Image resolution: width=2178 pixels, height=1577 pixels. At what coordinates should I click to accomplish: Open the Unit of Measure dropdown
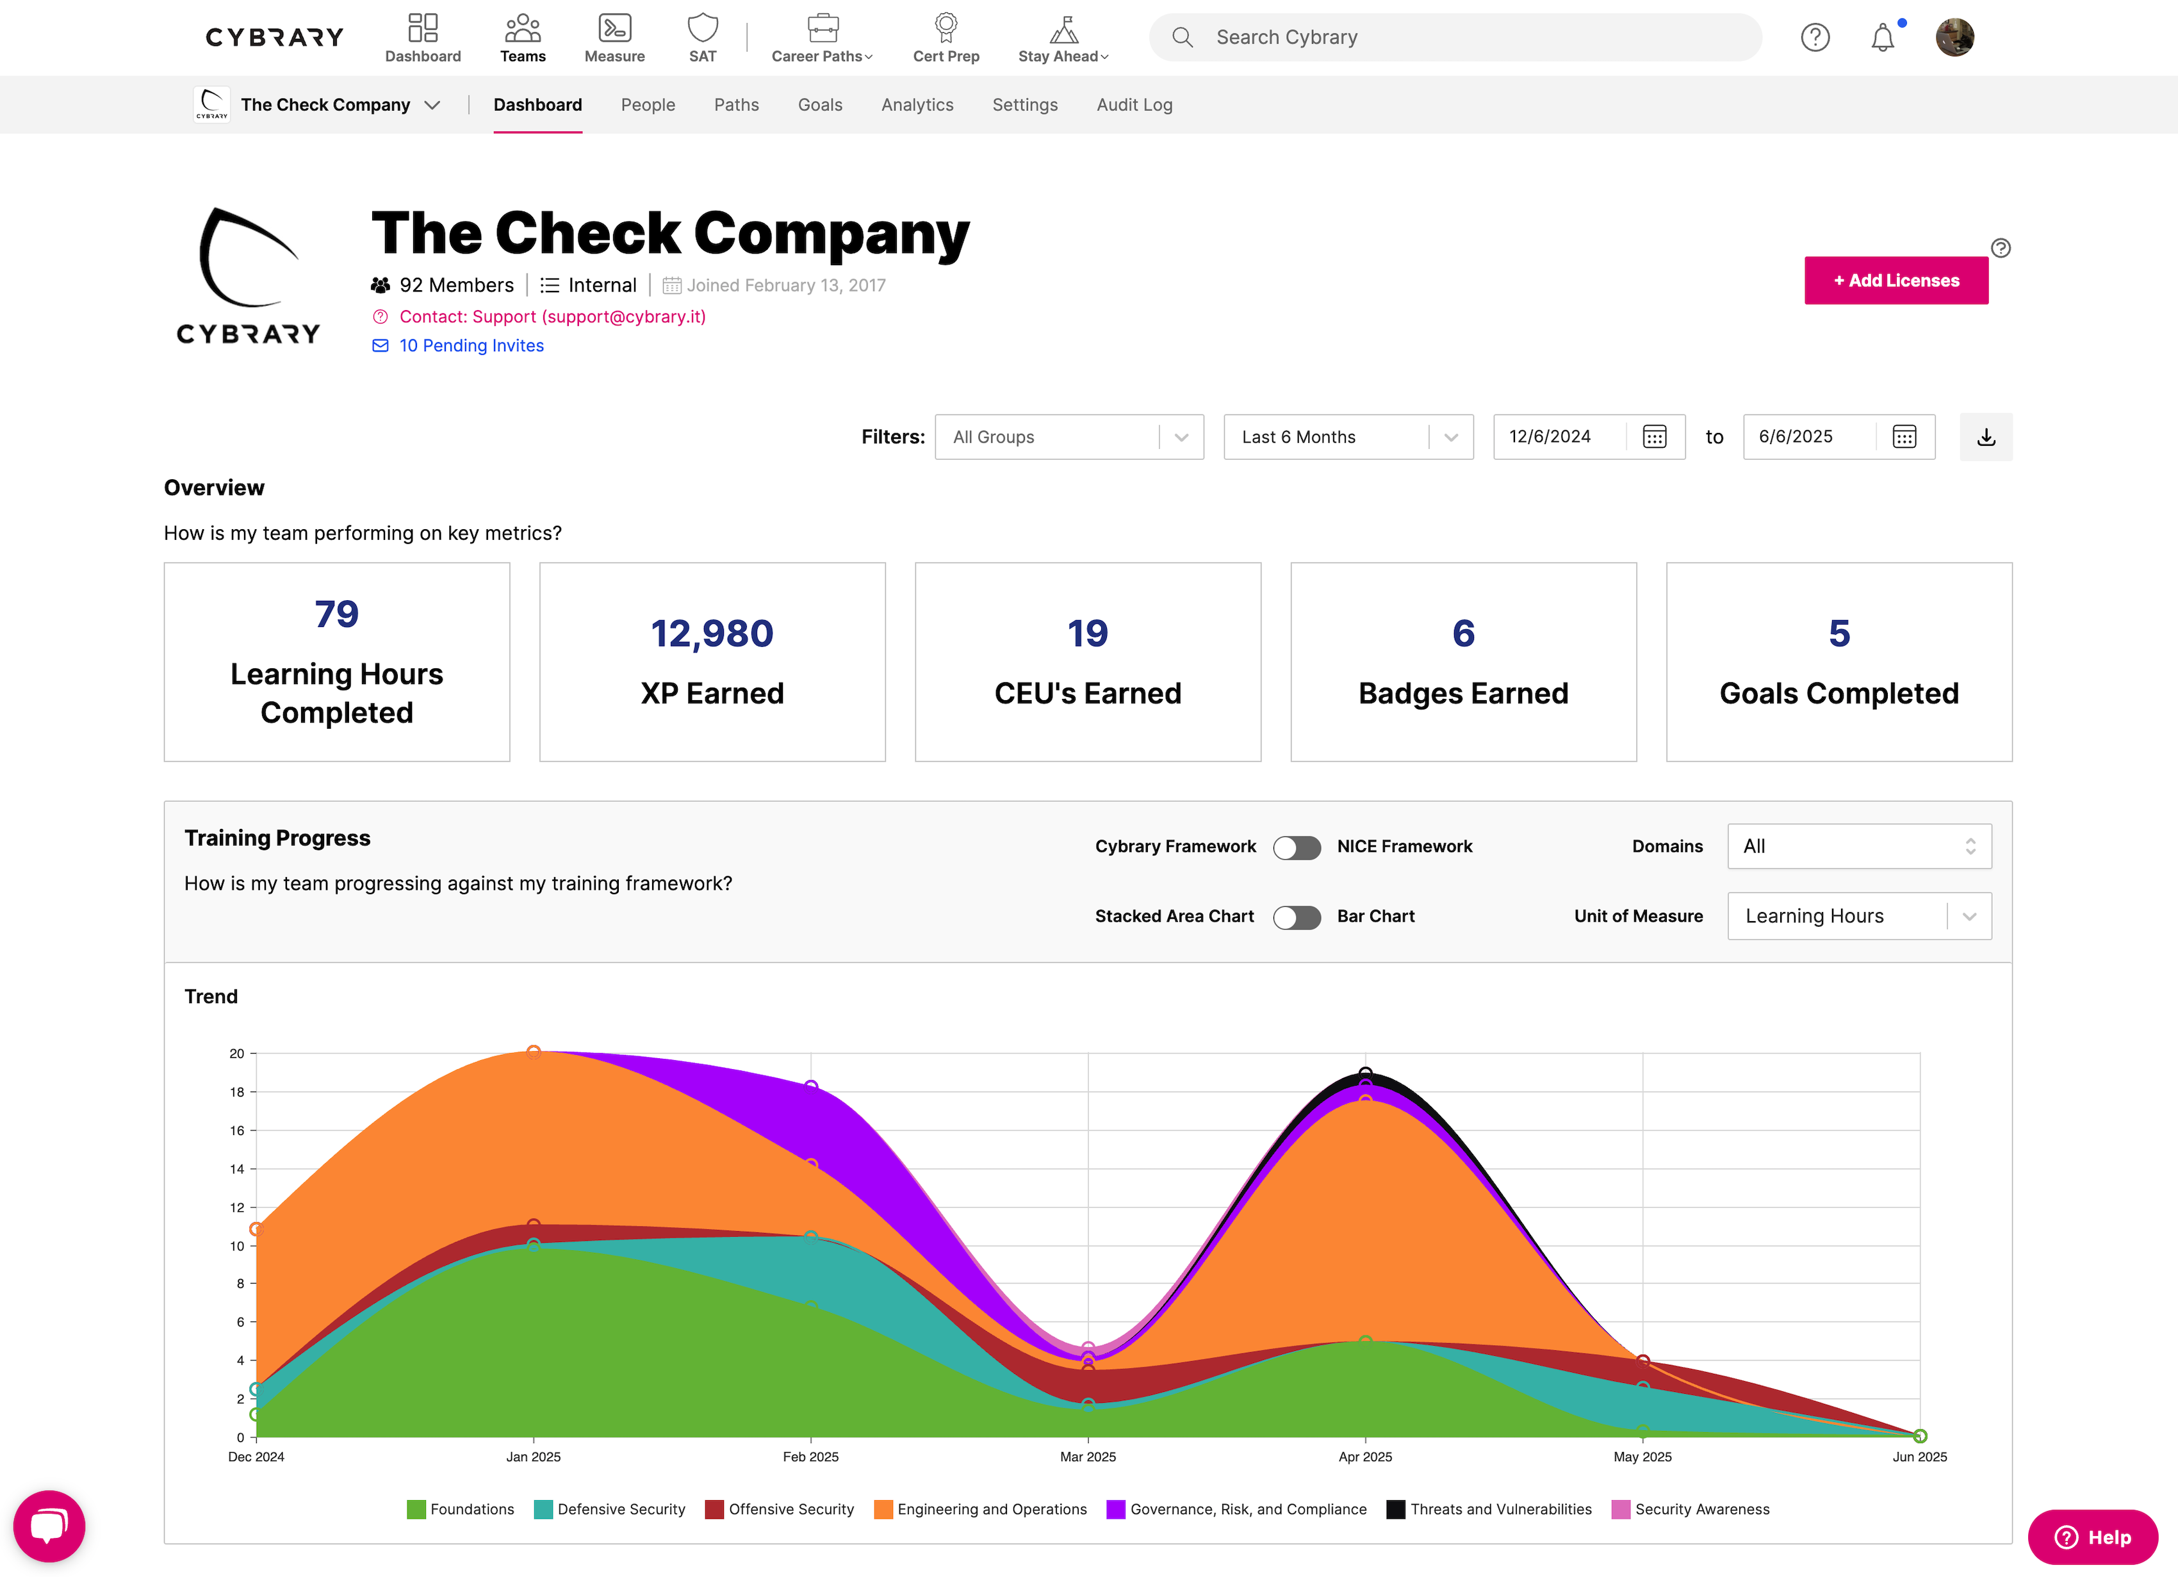click(x=1859, y=916)
